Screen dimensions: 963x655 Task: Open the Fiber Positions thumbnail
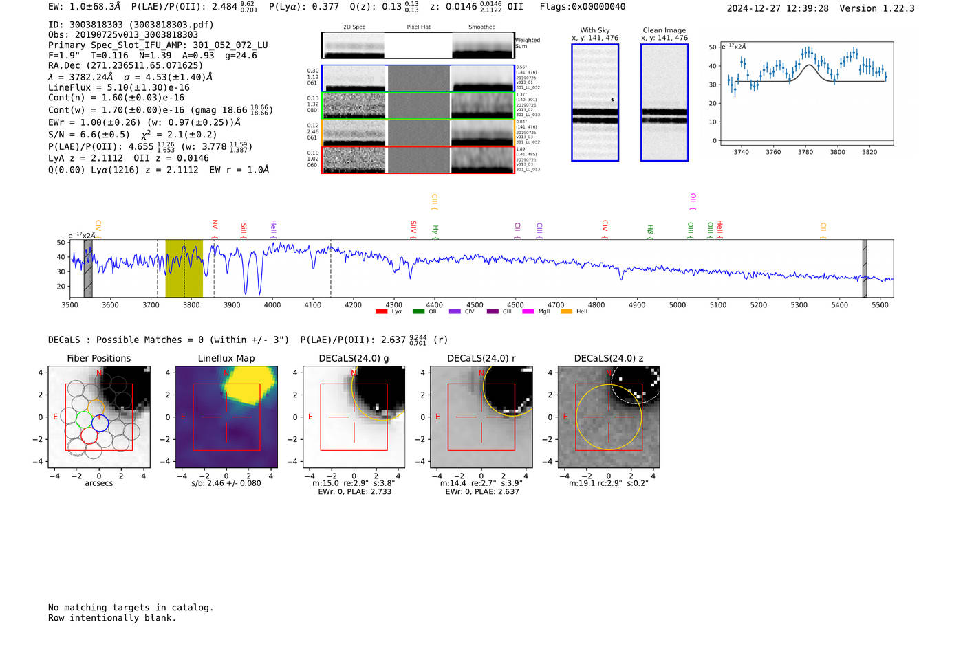pos(99,417)
